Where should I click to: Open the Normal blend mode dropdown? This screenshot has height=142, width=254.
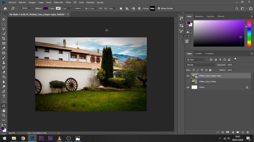pyautogui.click(x=201, y=65)
